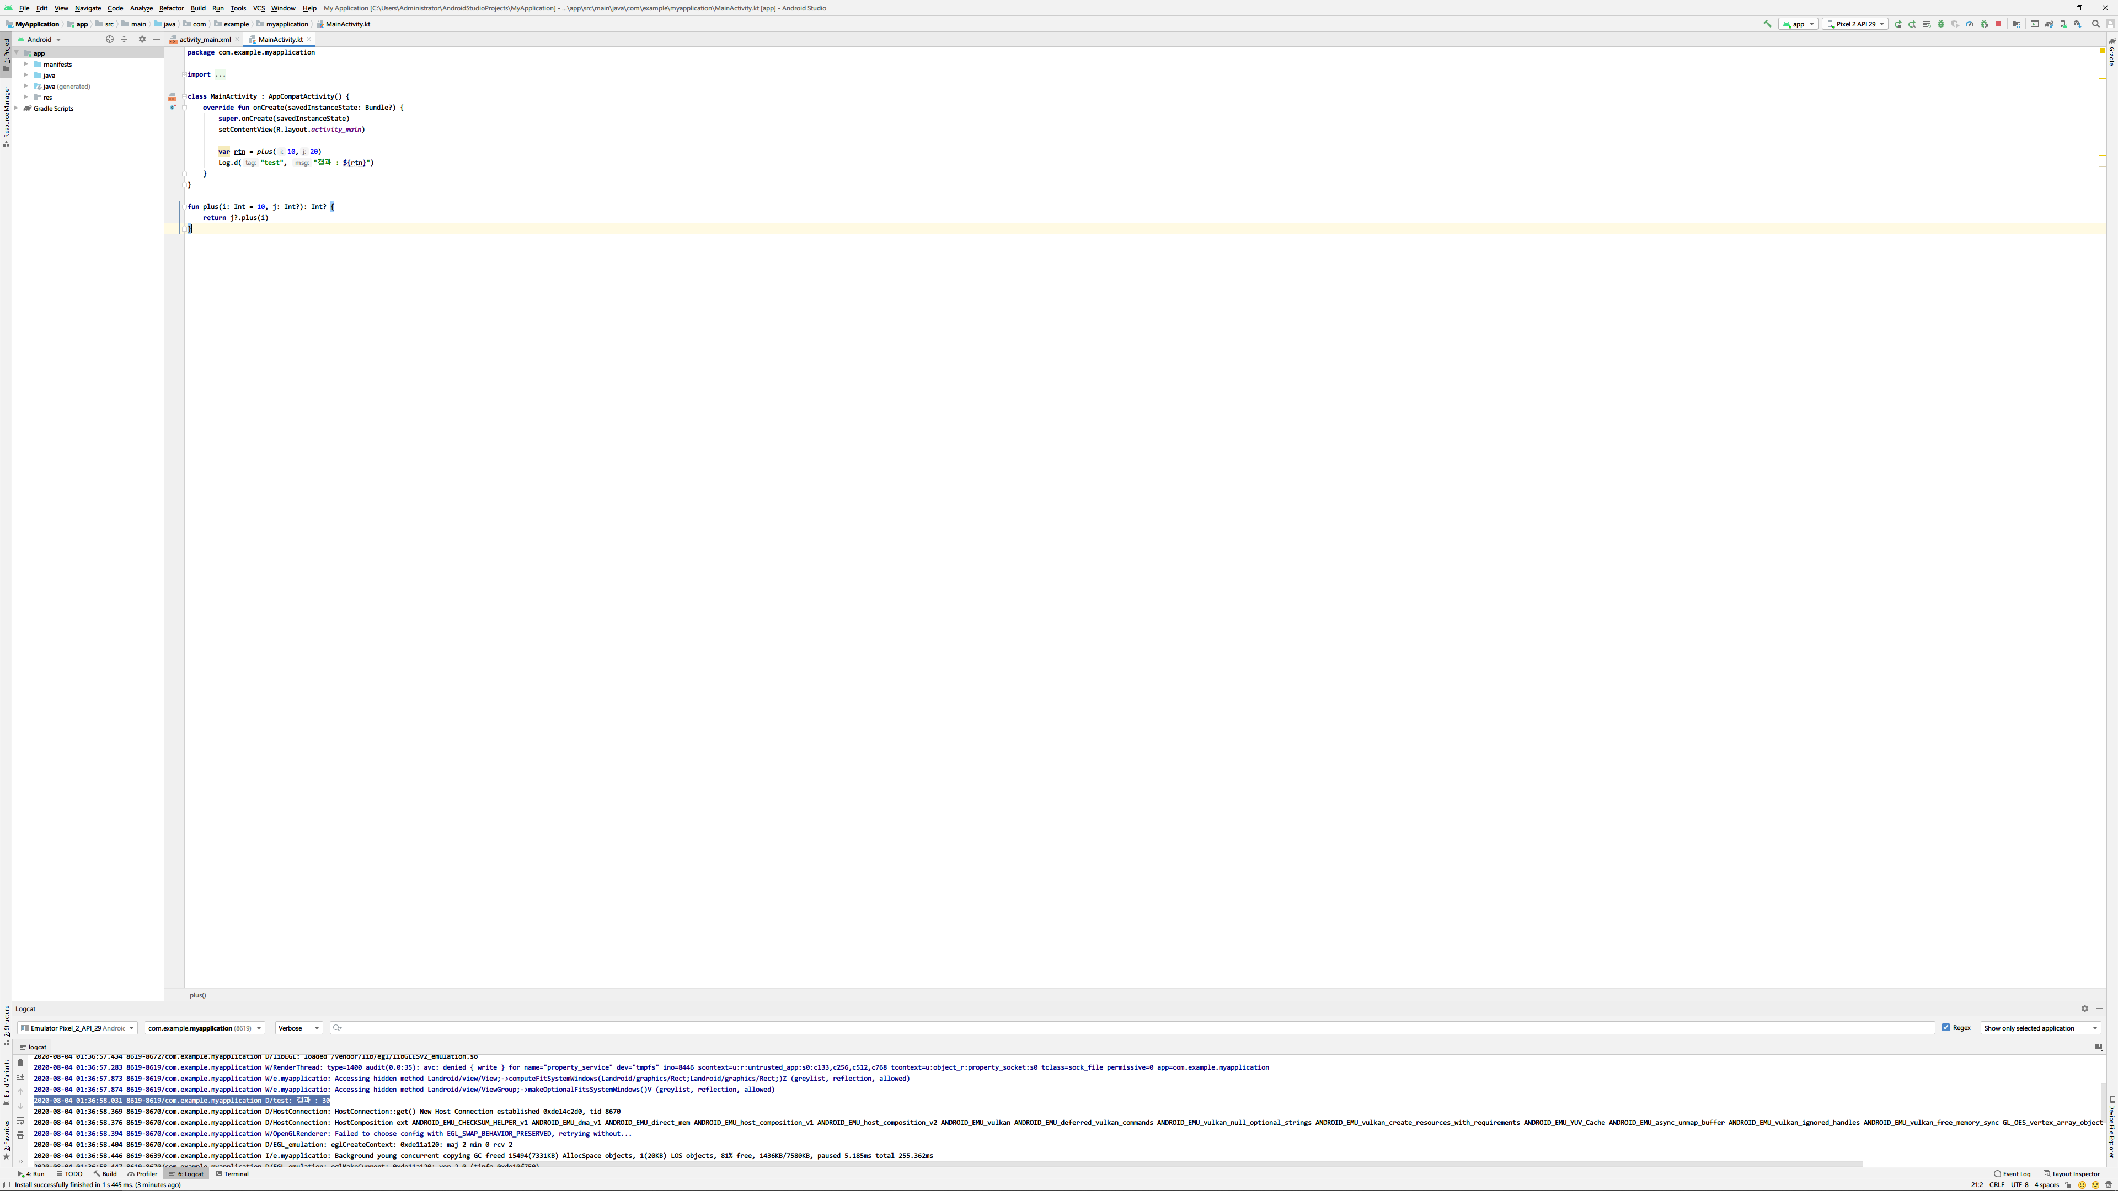
Task: Stop the running app with red square
Action: (x=1999, y=24)
